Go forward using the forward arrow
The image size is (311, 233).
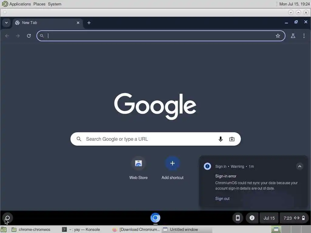pyautogui.click(x=18, y=36)
